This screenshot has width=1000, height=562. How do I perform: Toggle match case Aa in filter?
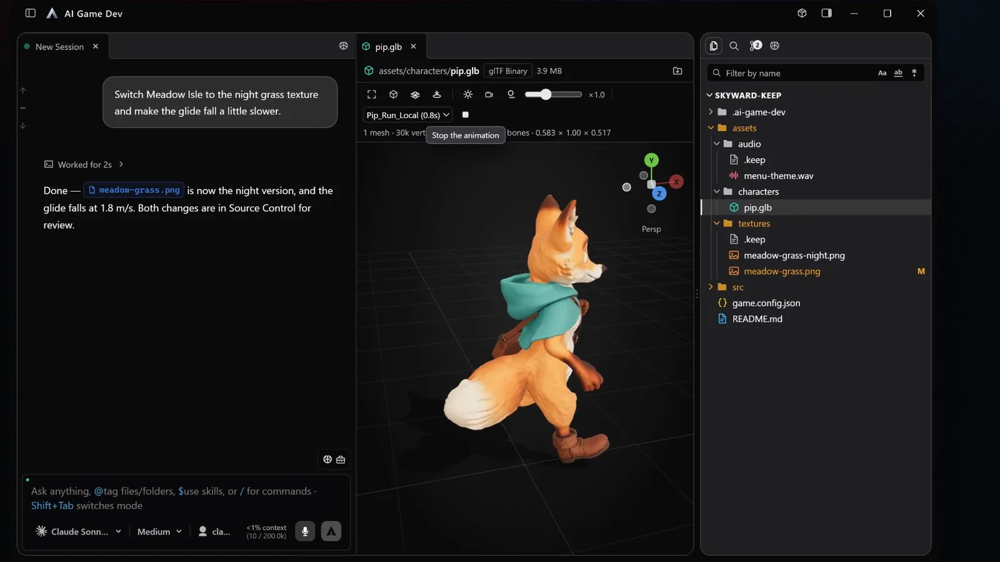882,73
